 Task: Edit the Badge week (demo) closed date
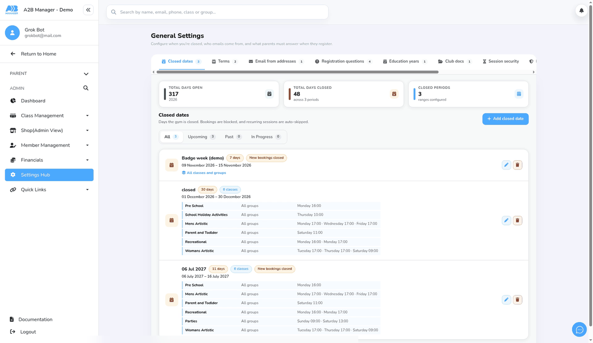(x=506, y=165)
